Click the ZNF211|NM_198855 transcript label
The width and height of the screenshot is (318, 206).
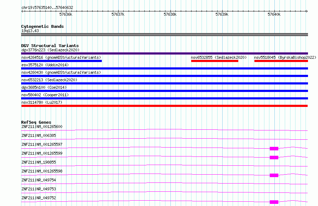[39, 162]
